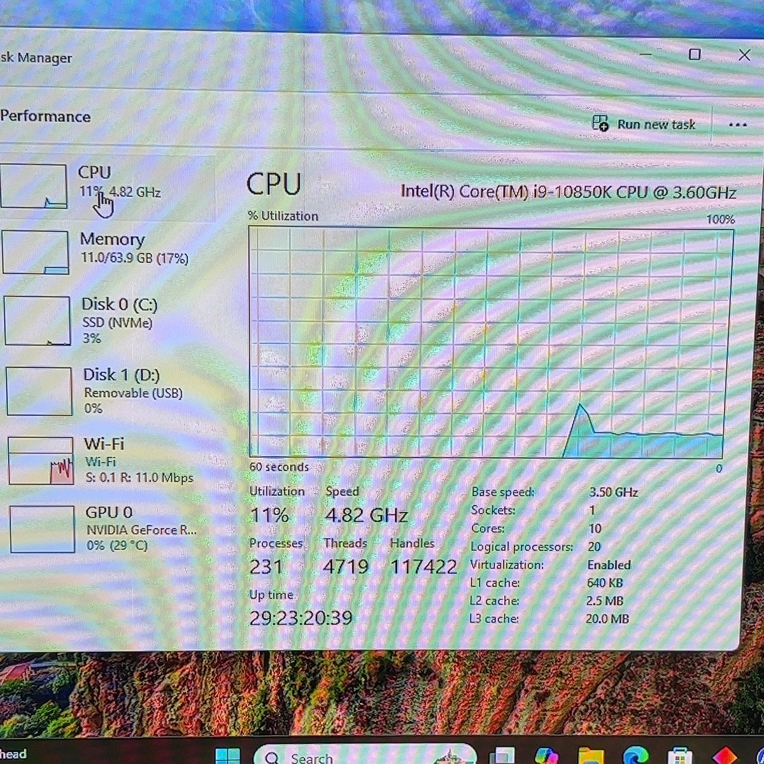Click the L2 cache 2.5 MB value
764x764 pixels.
point(604,601)
